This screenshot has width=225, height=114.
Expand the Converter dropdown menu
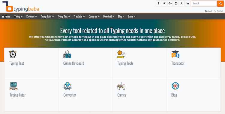click(94, 17)
